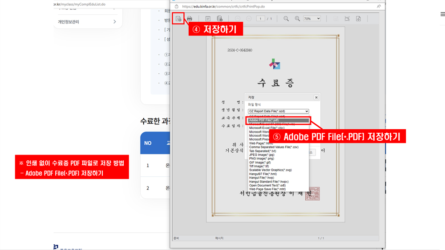
Task: Click the save report icon in viewer toolbar
Action: pyautogui.click(x=178, y=19)
